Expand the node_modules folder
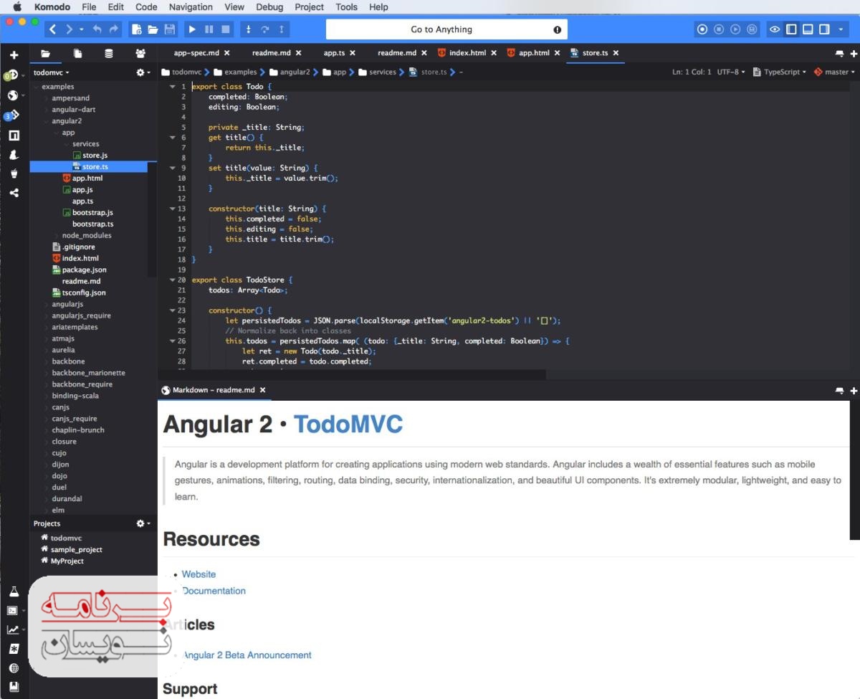This screenshot has height=699, width=860. pyautogui.click(x=56, y=236)
